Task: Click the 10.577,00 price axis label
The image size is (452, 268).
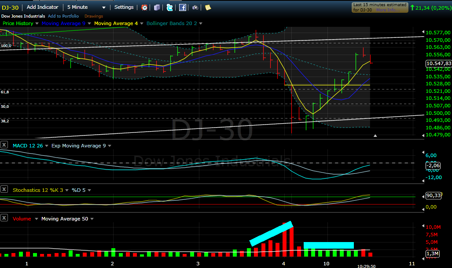Action: (x=438, y=33)
